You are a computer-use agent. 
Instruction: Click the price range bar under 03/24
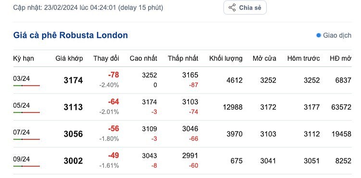(x=26, y=85)
